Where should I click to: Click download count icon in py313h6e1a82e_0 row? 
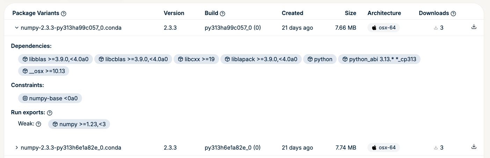pos(436,148)
